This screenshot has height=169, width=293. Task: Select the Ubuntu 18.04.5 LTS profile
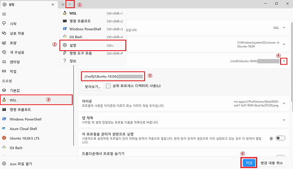click(36, 138)
